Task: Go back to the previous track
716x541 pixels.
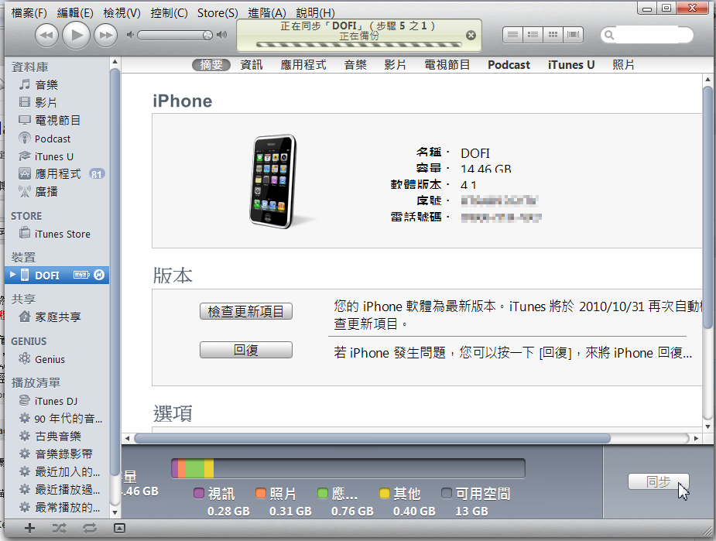Action: (x=47, y=35)
